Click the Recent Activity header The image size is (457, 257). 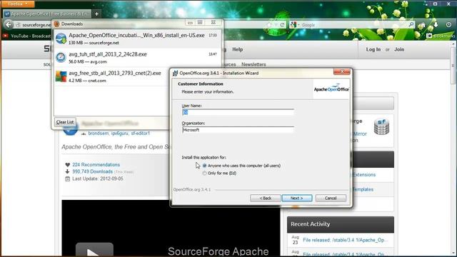pyautogui.click(x=341, y=224)
